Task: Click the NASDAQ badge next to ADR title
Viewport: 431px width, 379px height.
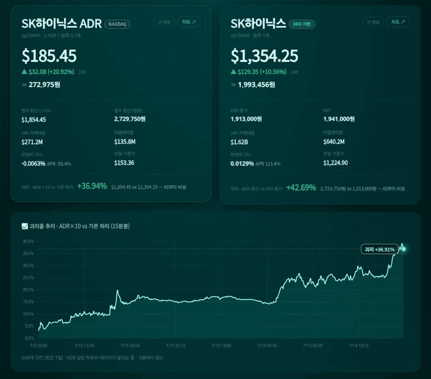Action: pyautogui.click(x=117, y=24)
